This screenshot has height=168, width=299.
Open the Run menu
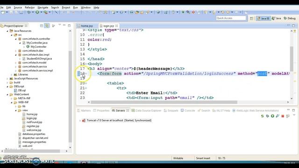click(75, 7)
